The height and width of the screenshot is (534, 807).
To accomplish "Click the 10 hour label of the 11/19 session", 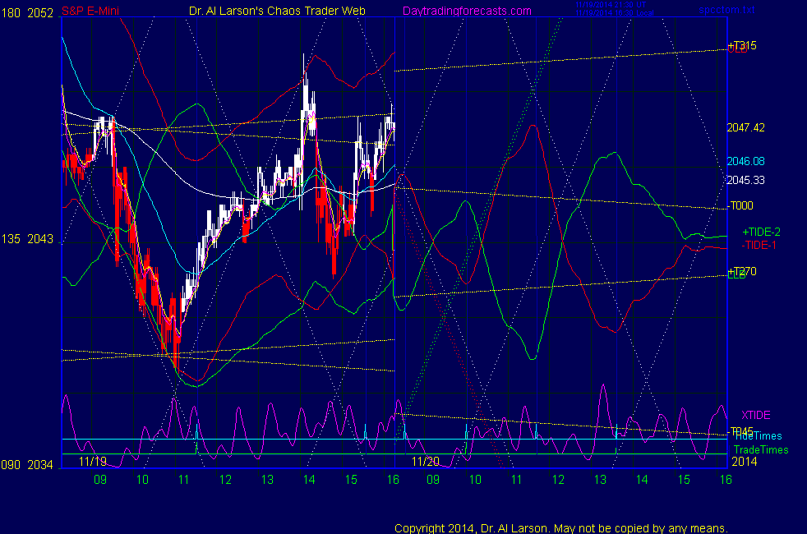I will point(142,480).
